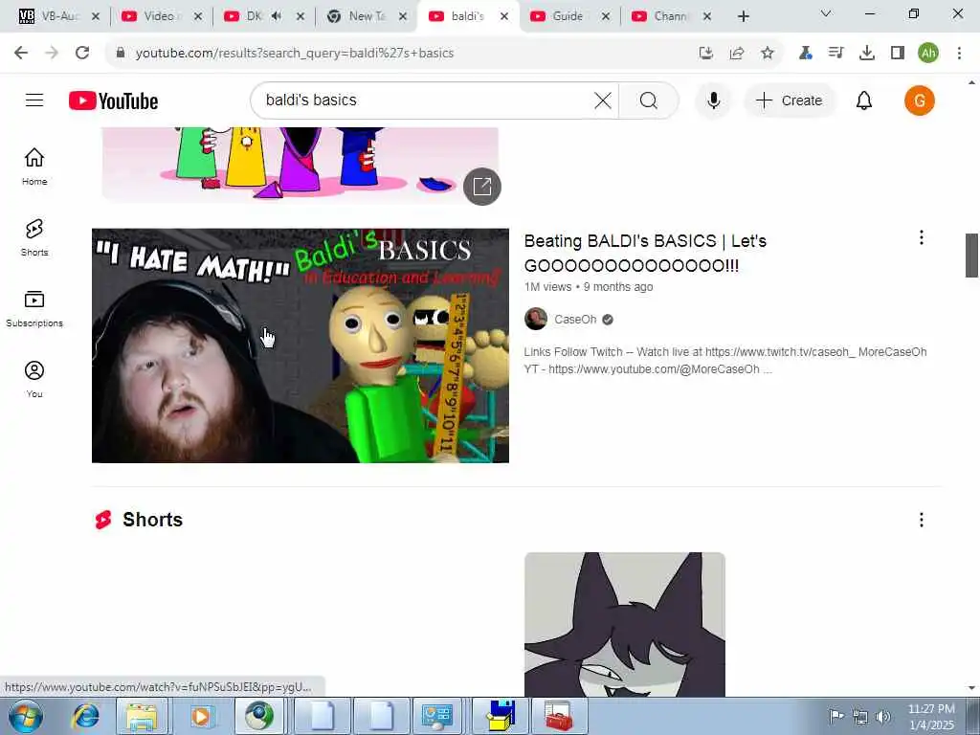Switch to the Guide tab
Screen dimensions: 980x735
[568, 16]
